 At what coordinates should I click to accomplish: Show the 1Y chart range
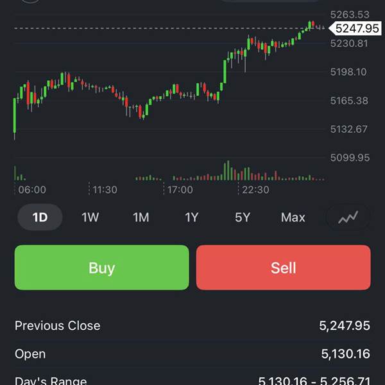(192, 218)
